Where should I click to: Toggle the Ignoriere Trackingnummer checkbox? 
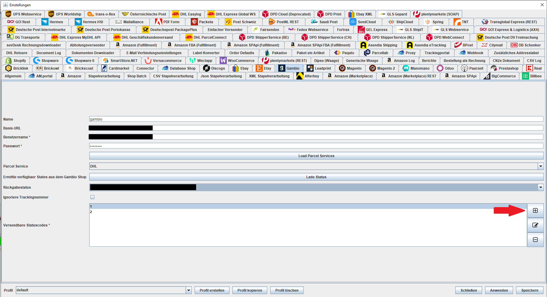[92, 197]
